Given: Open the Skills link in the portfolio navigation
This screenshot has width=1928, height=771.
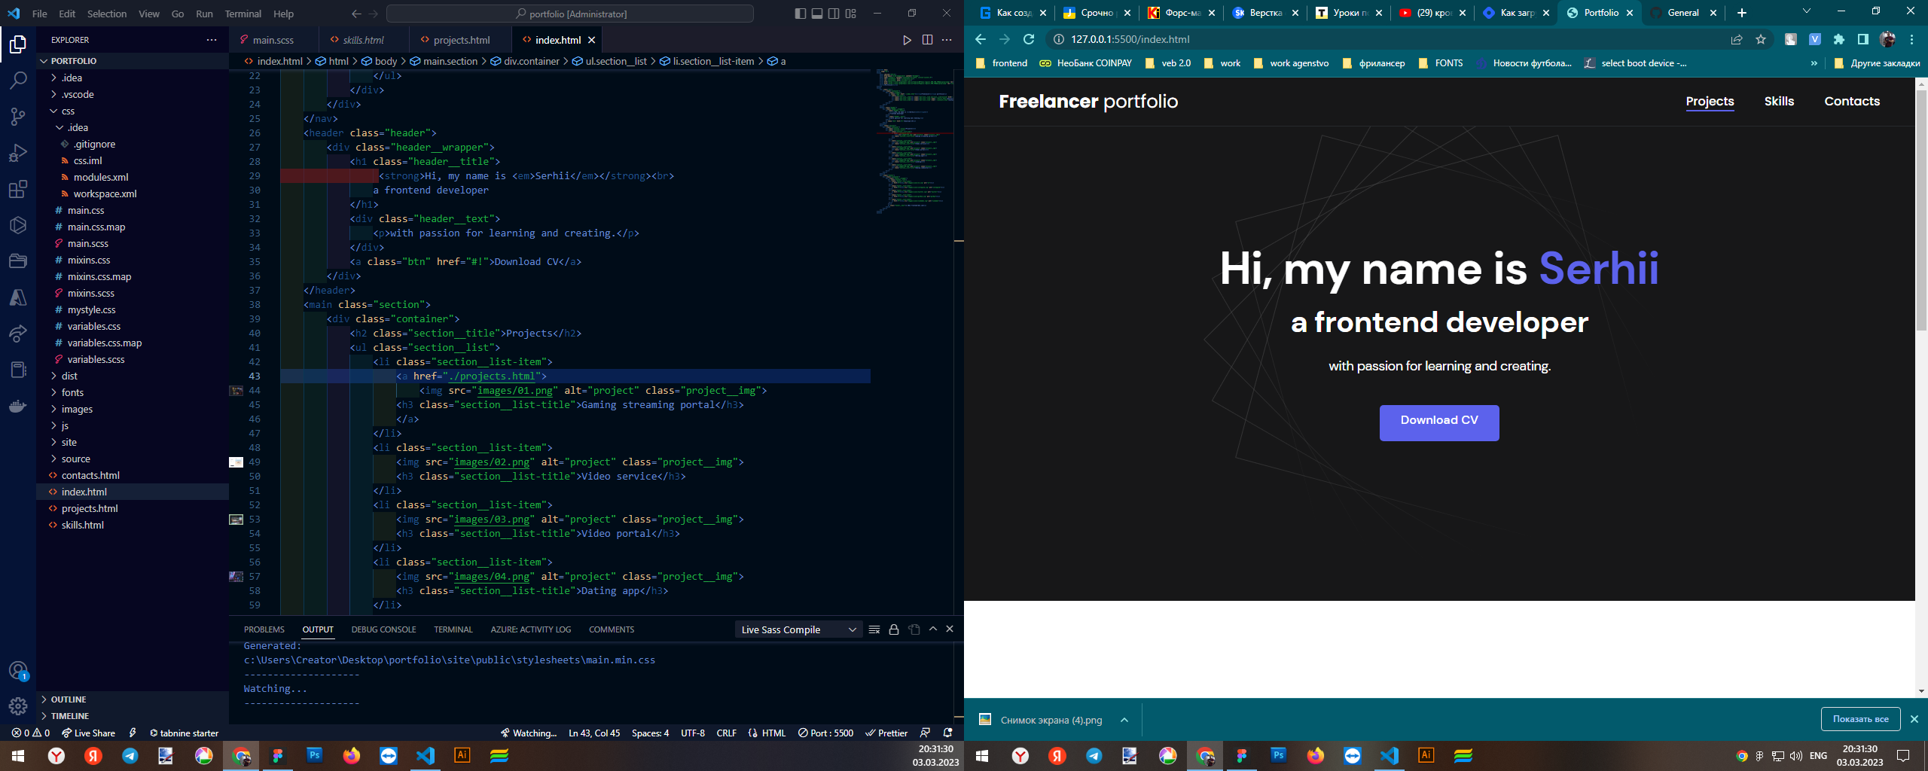Looking at the screenshot, I should [1779, 101].
